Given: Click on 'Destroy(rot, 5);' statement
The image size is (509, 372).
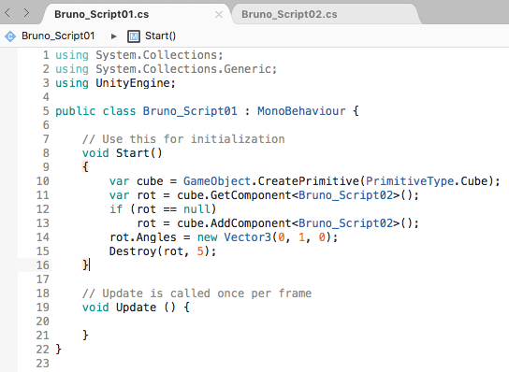Looking at the screenshot, I should (x=163, y=251).
